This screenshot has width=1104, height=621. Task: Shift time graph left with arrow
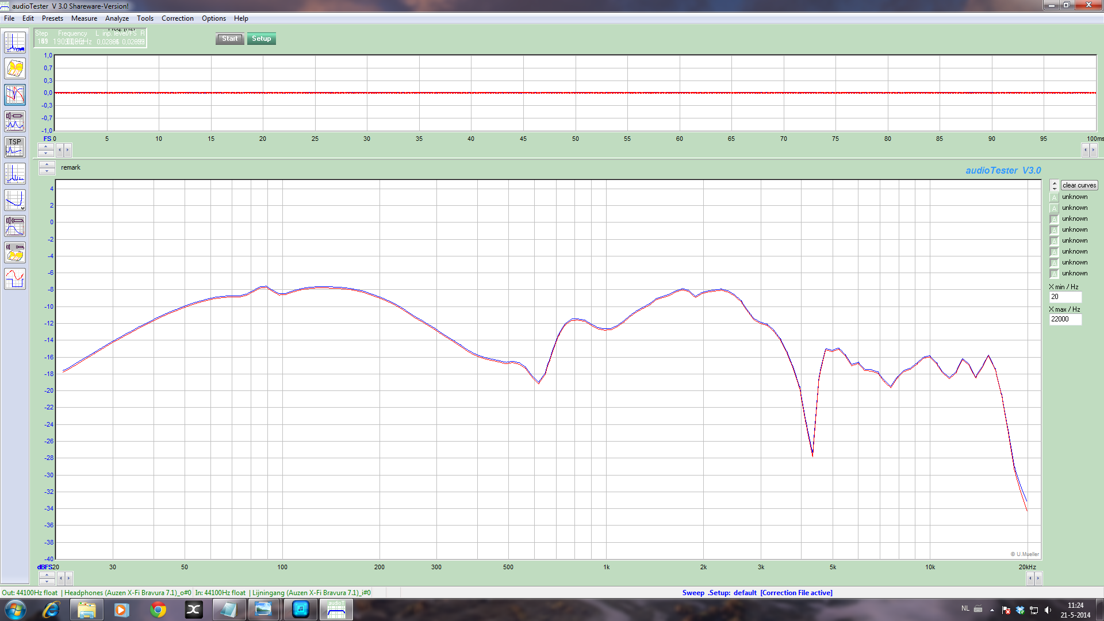click(60, 150)
